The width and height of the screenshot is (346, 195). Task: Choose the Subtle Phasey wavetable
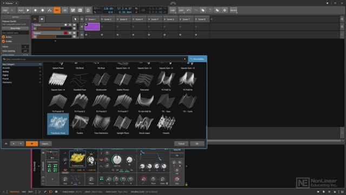[123, 81]
